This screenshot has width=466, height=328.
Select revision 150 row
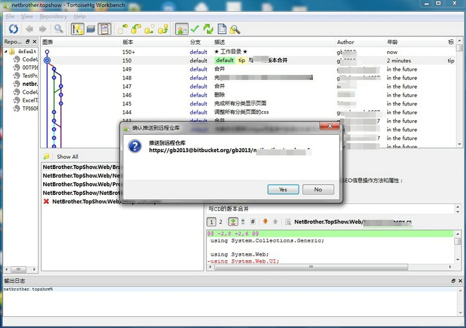click(248, 61)
